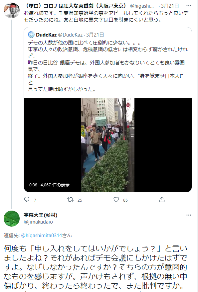Click the 4,067 件の表示 view count

55,185
